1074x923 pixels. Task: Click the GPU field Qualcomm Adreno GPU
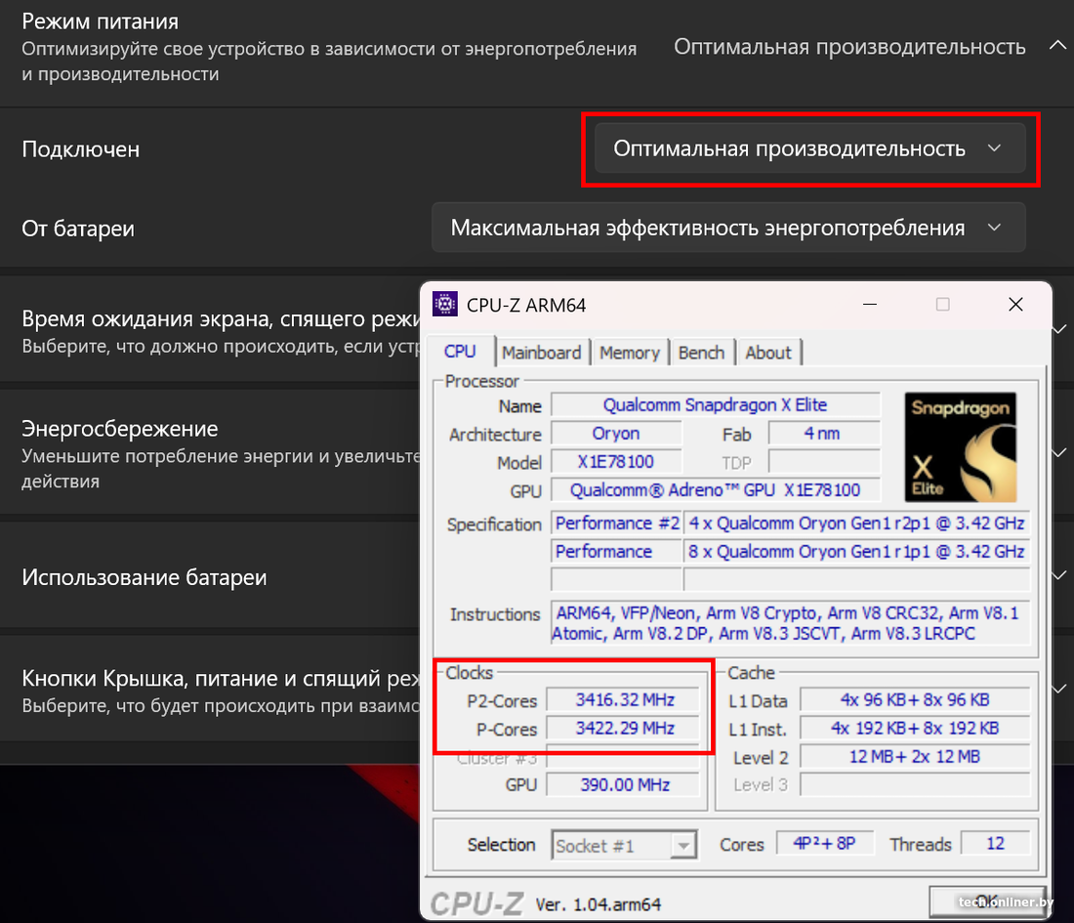click(715, 490)
